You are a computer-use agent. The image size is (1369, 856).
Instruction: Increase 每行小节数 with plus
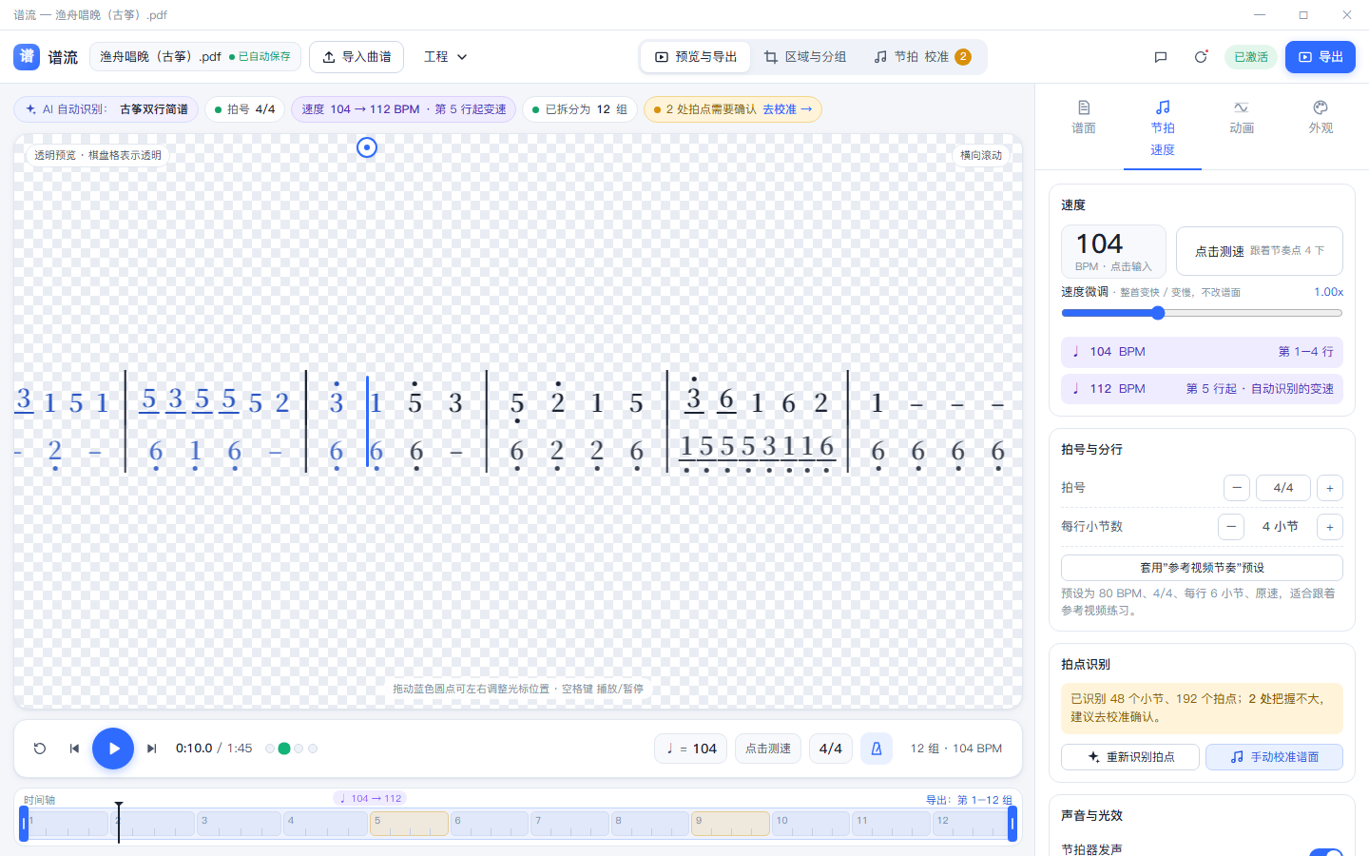[x=1330, y=527]
